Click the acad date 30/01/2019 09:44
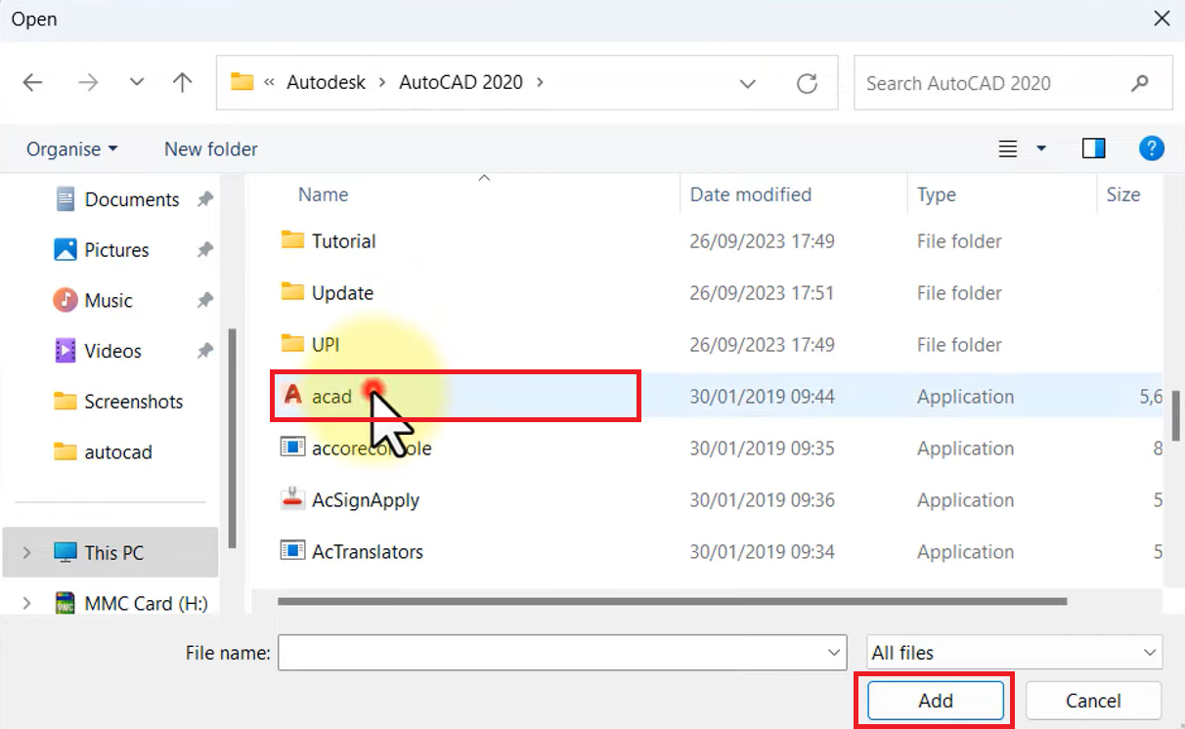Image resolution: width=1185 pixels, height=729 pixels. [x=762, y=397]
